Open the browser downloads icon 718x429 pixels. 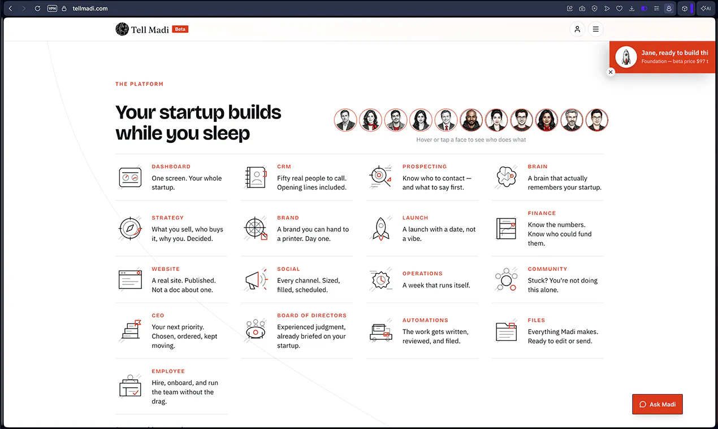coord(632,8)
